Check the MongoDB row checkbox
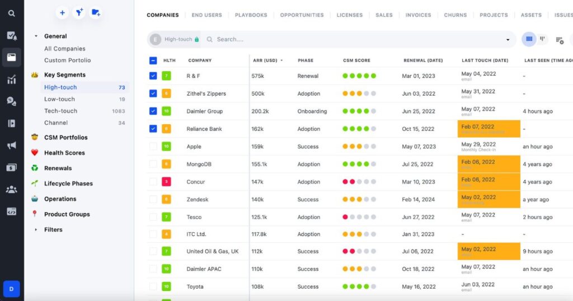The width and height of the screenshot is (573, 301). pos(153,164)
